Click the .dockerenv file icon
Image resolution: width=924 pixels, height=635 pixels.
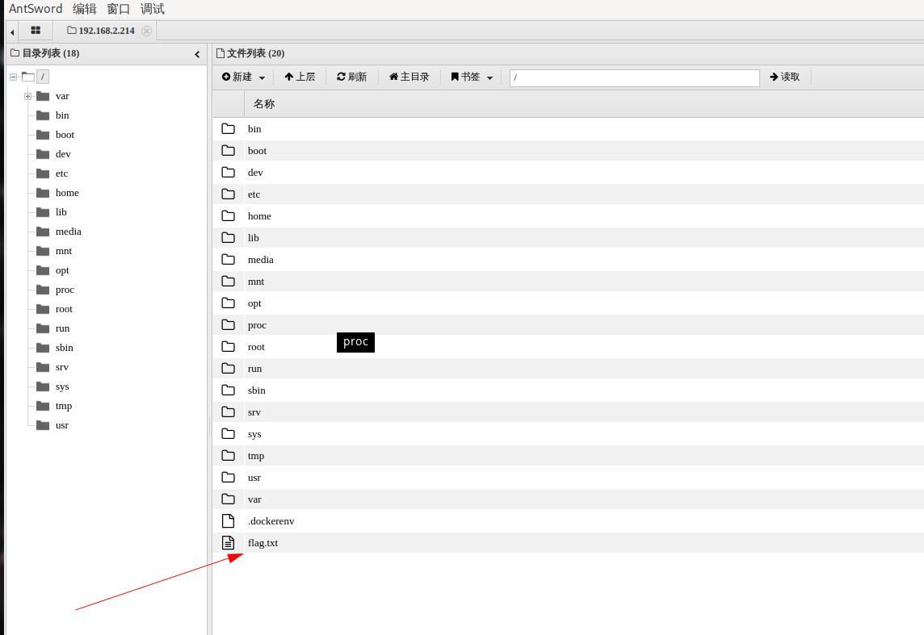click(229, 521)
